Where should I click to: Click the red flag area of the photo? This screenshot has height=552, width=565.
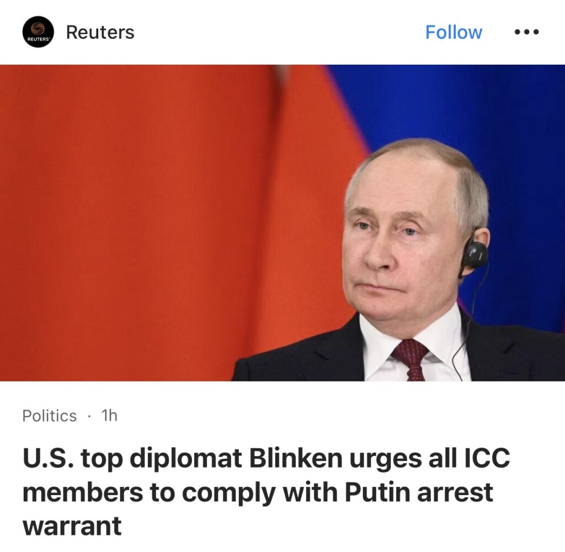click(144, 216)
